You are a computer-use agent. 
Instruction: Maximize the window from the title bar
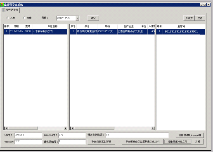pyautogui.click(x=205, y=5)
